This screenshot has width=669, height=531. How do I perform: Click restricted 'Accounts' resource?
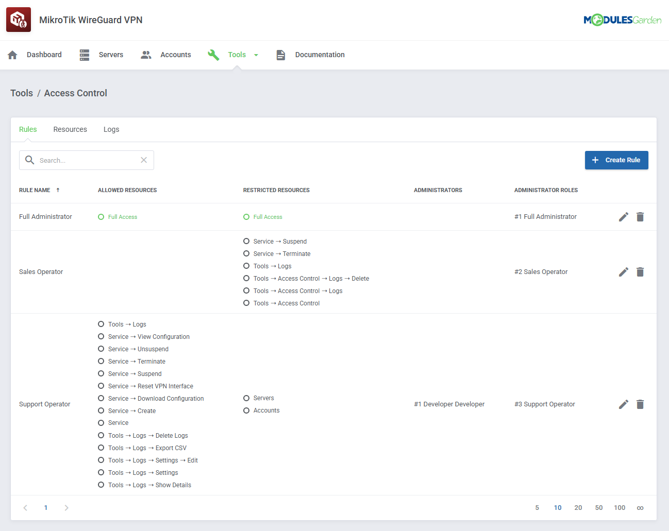coord(266,410)
